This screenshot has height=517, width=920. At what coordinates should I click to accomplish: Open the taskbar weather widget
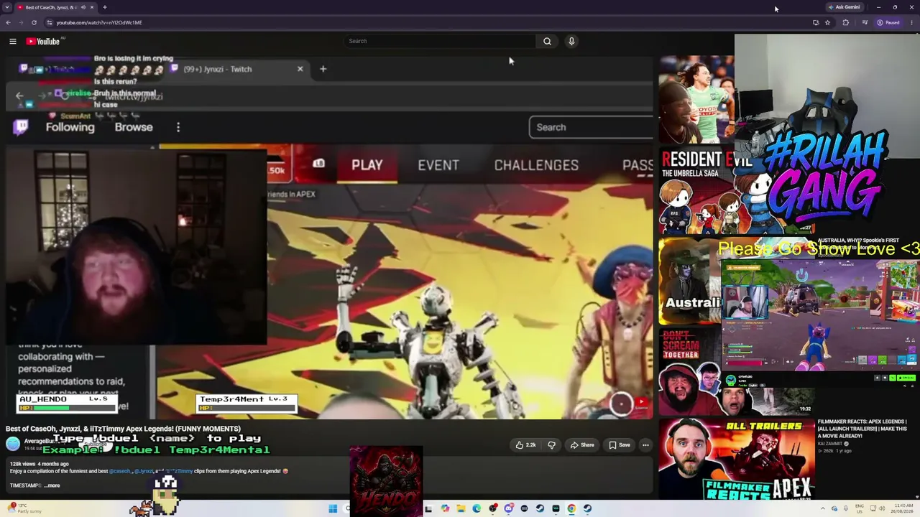25,508
